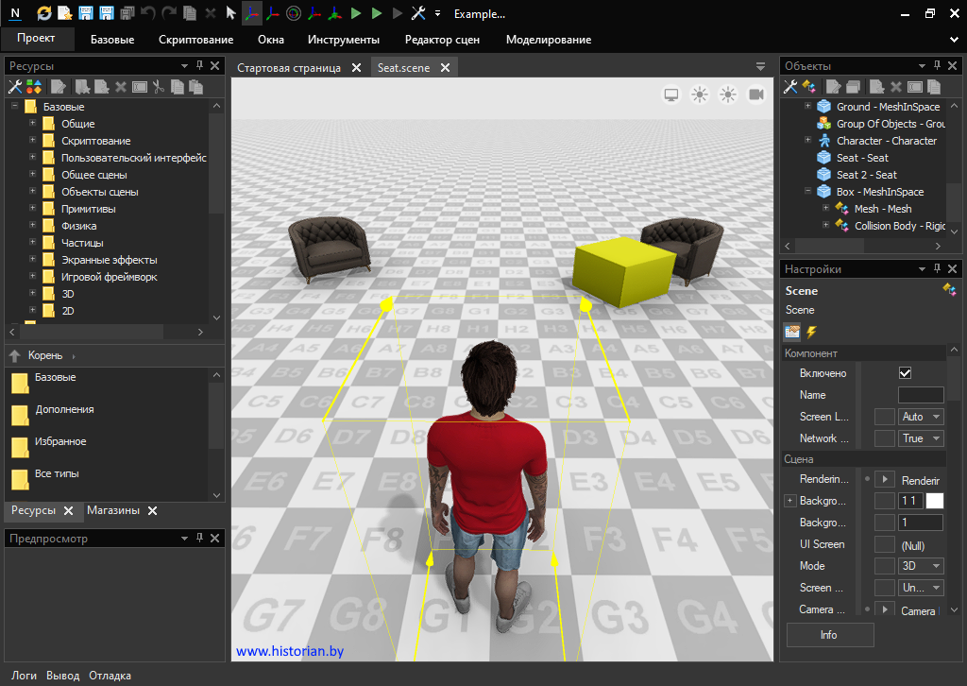Expand the Character tree node
The height and width of the screenshot is (686, 967).
point(808,141)
